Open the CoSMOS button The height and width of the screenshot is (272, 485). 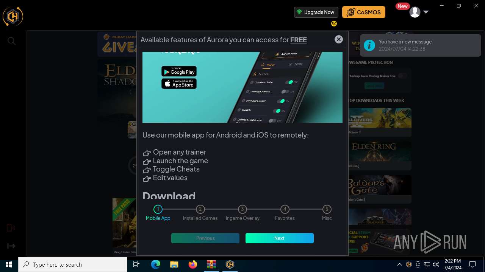364,12
